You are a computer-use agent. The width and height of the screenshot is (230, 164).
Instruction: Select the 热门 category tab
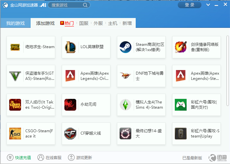pos(69,23)
